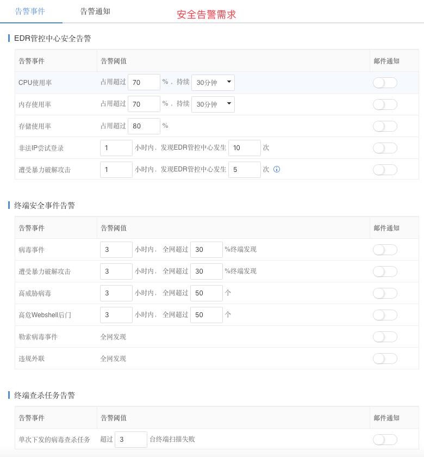Image resolution: width=424 pixels, height=457 pixels.
Task: Enable 非法IP尝试登录 email alert switch
Action: pos(385,148)
